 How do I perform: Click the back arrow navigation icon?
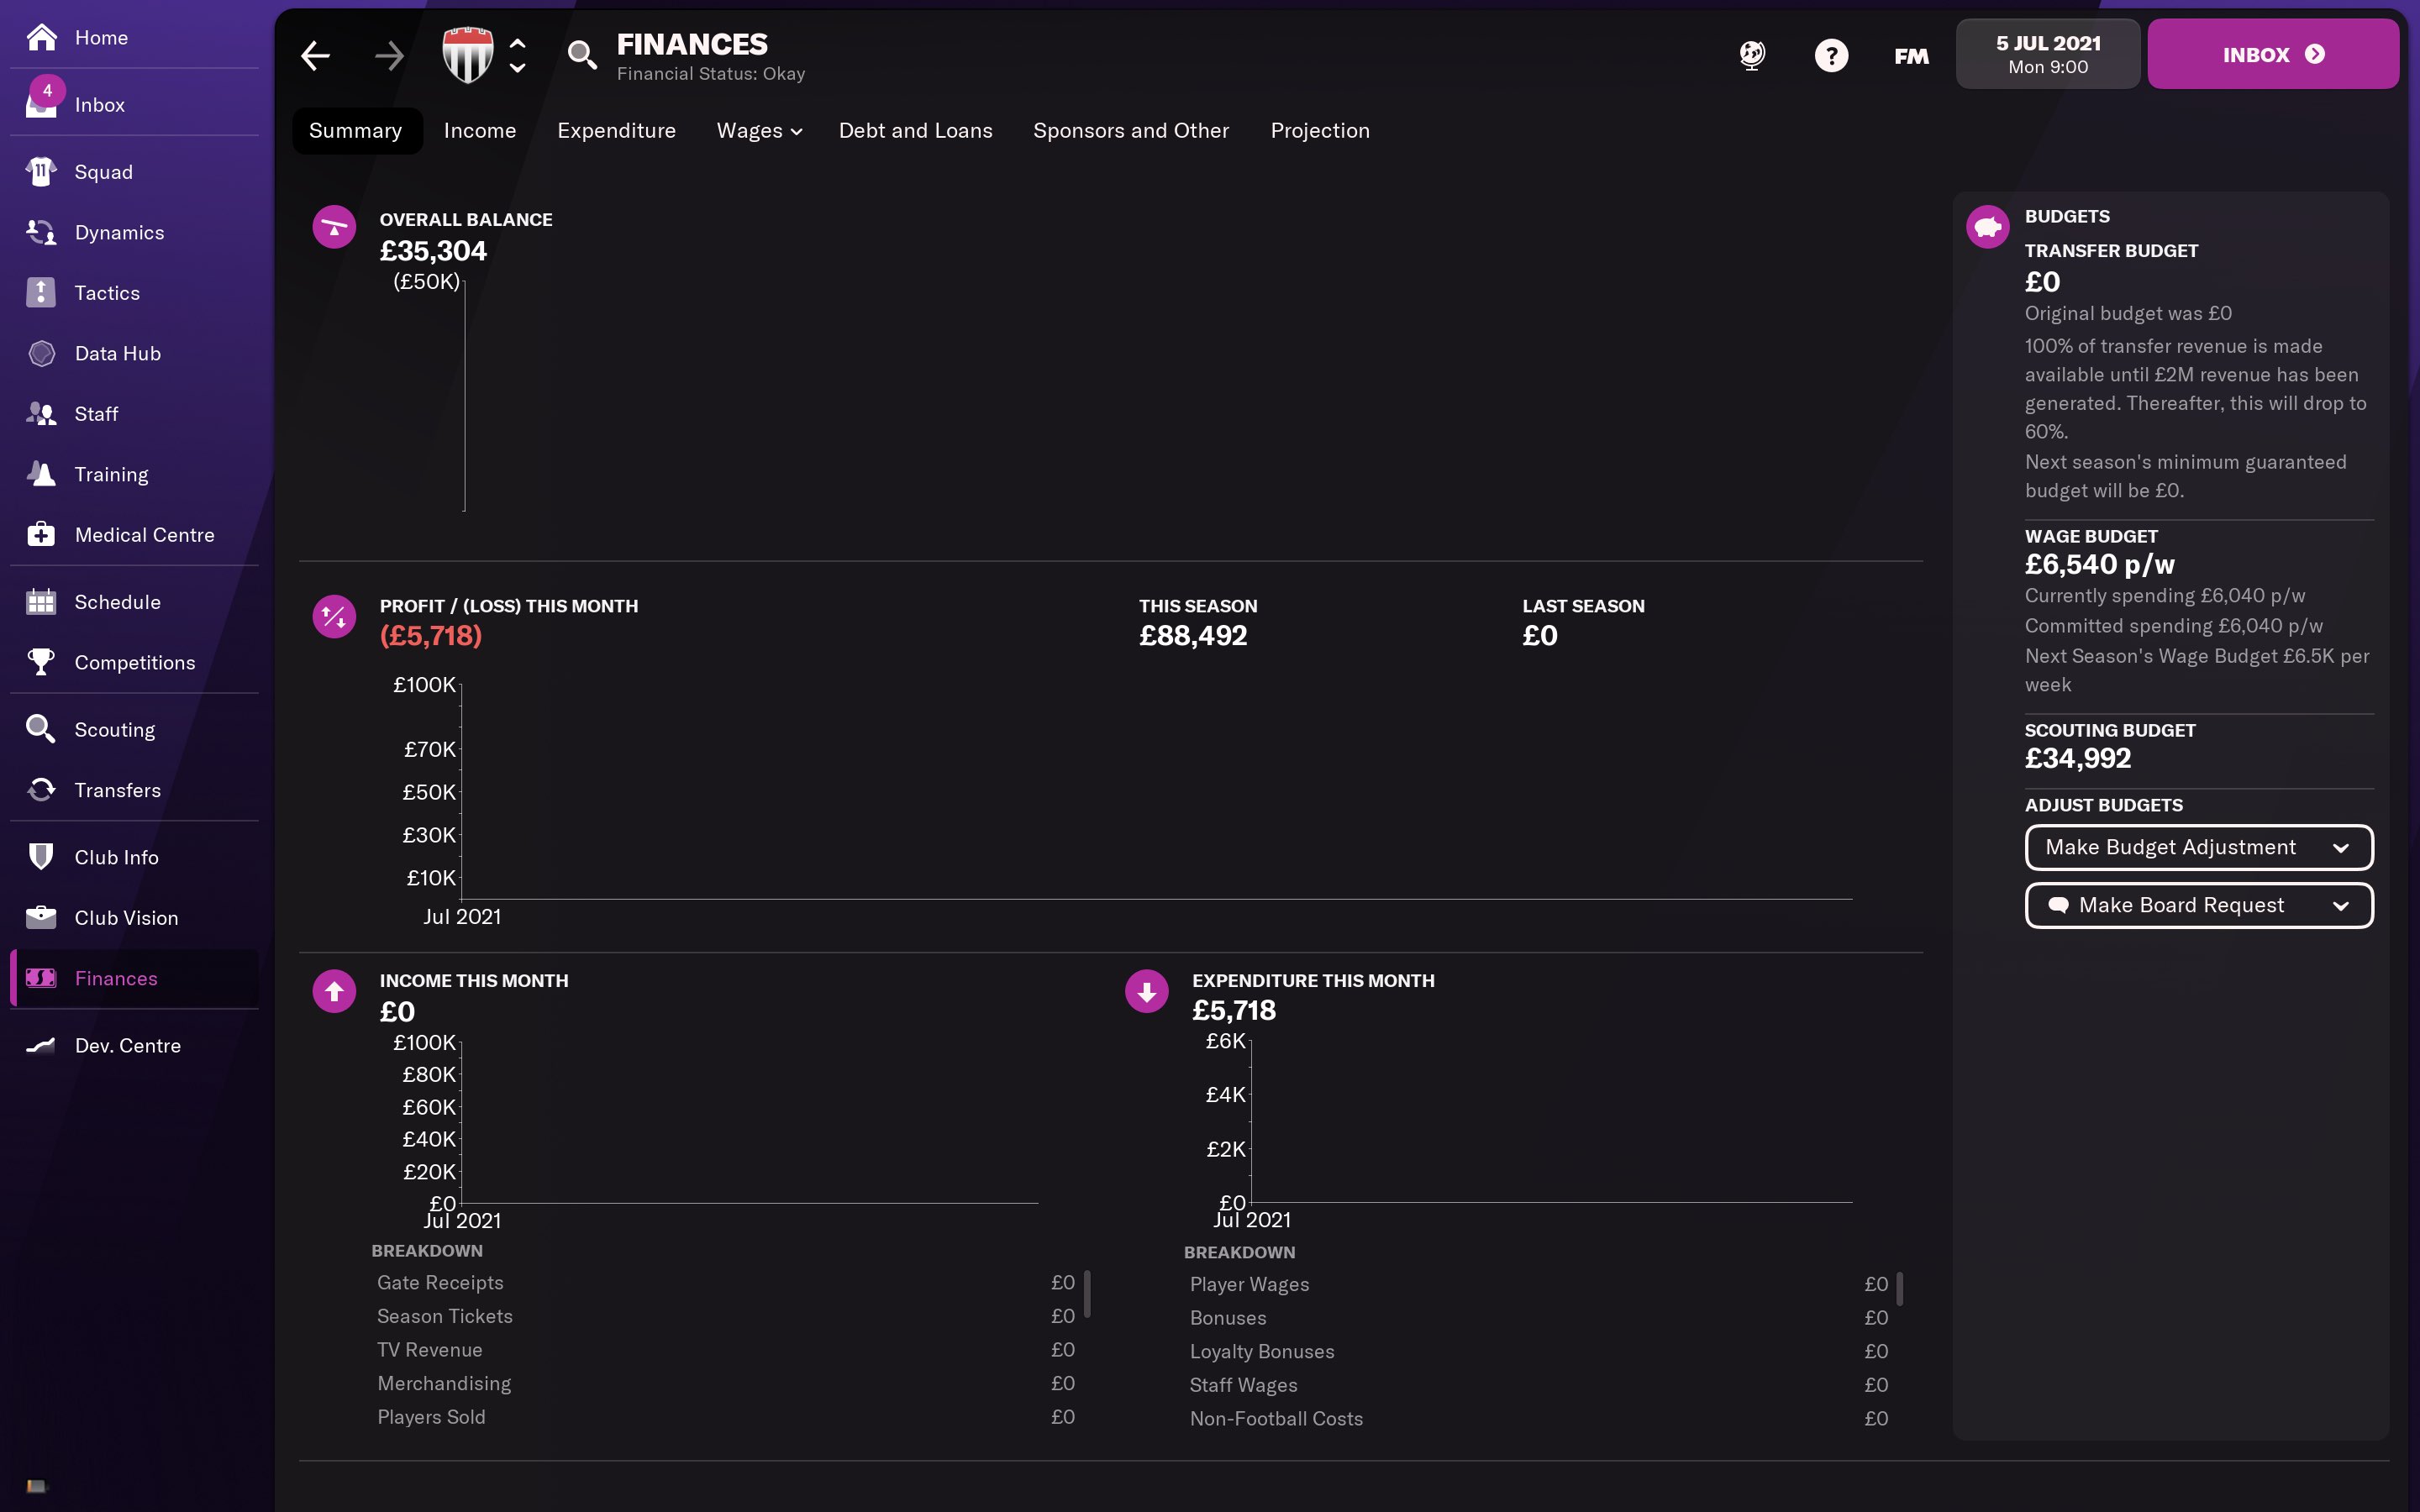point(316,56)
